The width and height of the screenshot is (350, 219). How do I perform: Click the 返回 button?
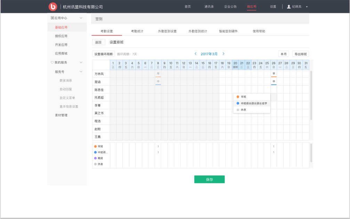coord(98,42)
